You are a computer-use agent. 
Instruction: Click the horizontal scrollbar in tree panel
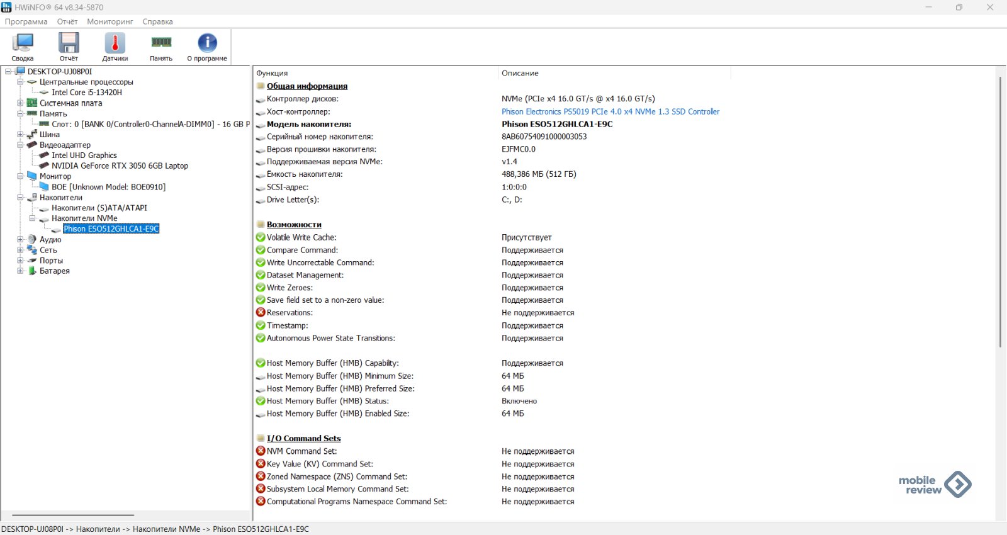(x=73, y=515)
